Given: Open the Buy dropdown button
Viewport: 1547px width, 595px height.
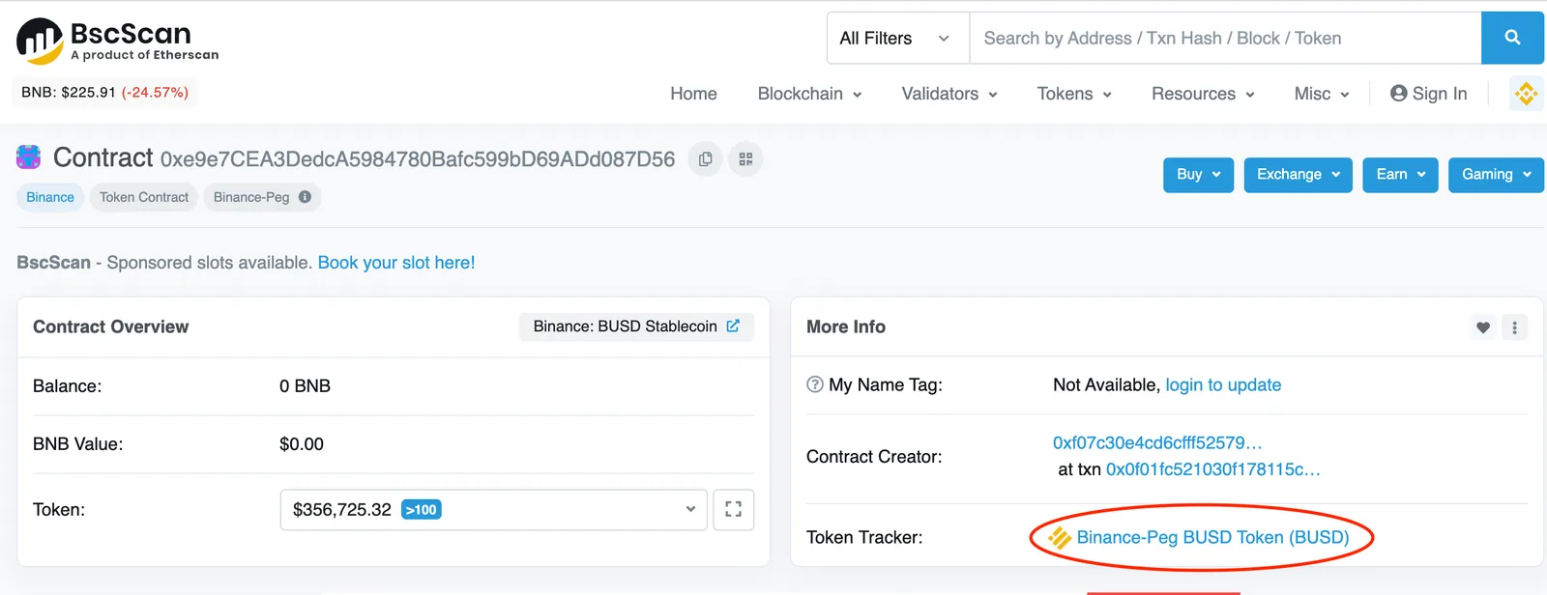Looking at the screenshot, I should [1198, 175].
